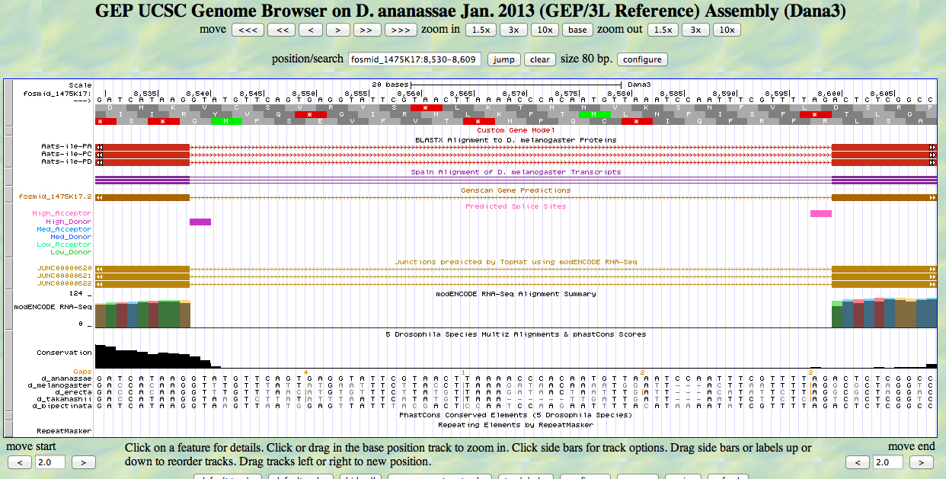
Task: Click the move start left arrow button
Action: coord(20,462)
